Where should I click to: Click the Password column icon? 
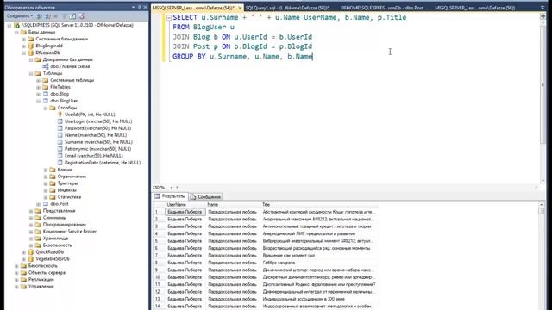pos(60,128)
